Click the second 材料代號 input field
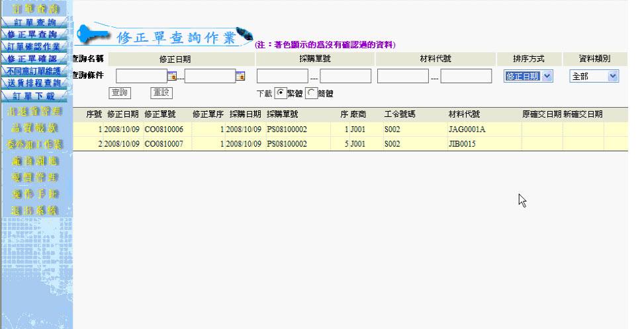This screenshot has width=638, height=329. (x=466, y=76)
